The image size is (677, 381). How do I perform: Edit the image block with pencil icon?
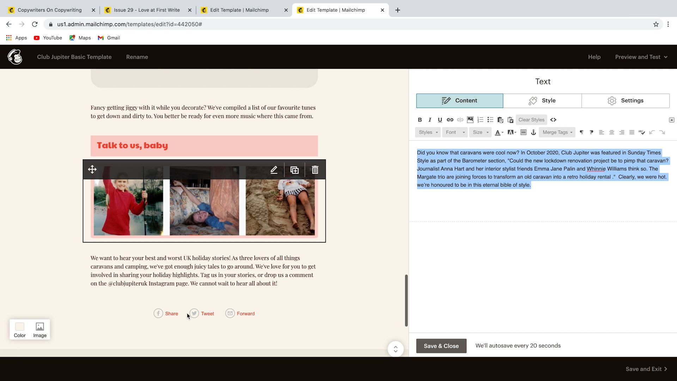pyautogui.click(x=274, y=170)
